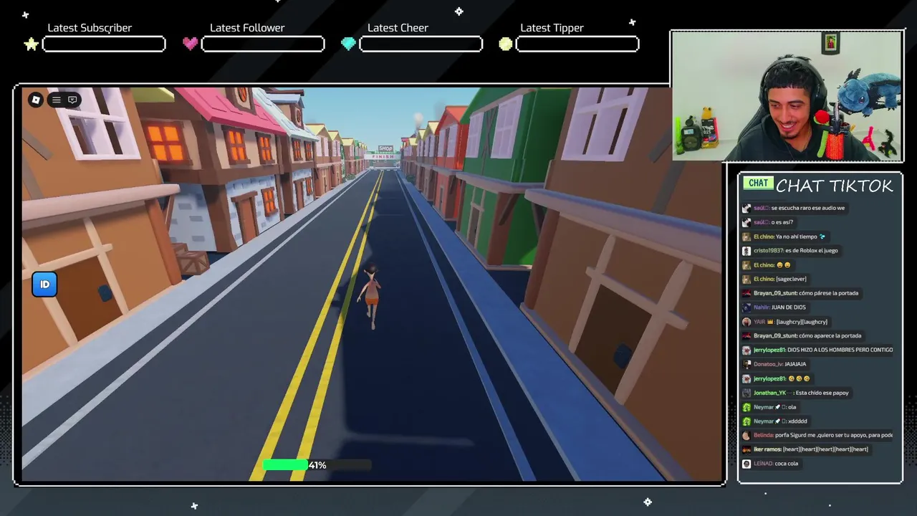The width and height of the screenshot is (917, 516).
Task: Click Jonathan_YK avatar in chat
Action: 746,393
